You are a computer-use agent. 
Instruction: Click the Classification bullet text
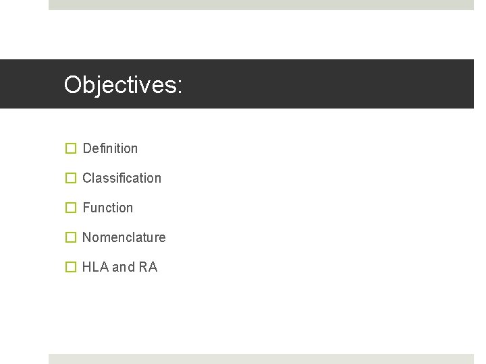(122, 178)
